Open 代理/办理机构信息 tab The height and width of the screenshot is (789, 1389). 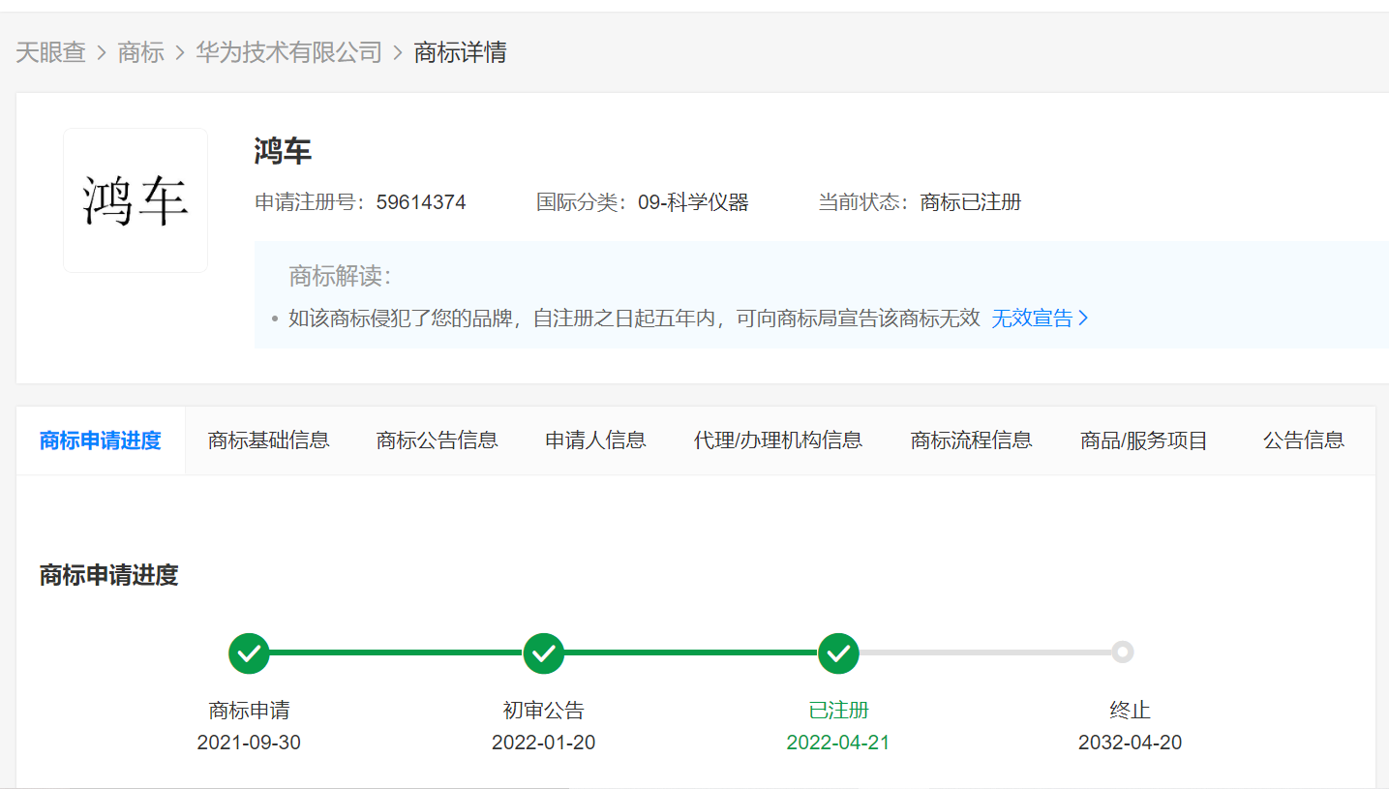[777, 440]
